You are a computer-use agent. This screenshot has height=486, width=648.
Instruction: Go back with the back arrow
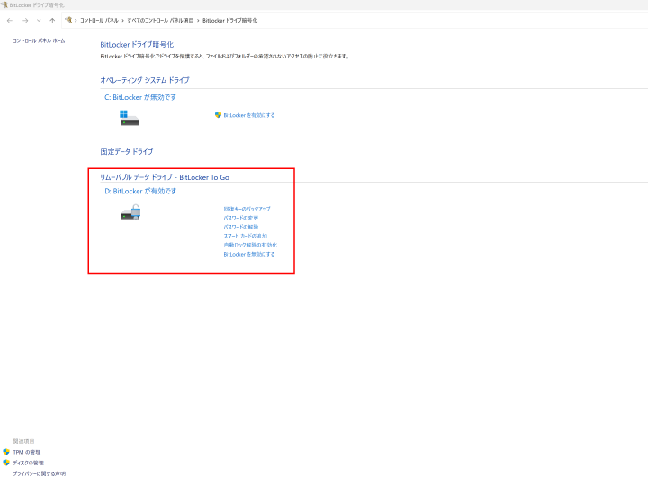click(10, 20)
